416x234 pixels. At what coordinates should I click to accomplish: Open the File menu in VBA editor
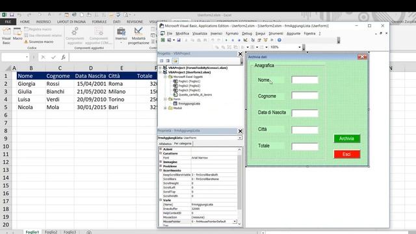[x=169, y=33]
